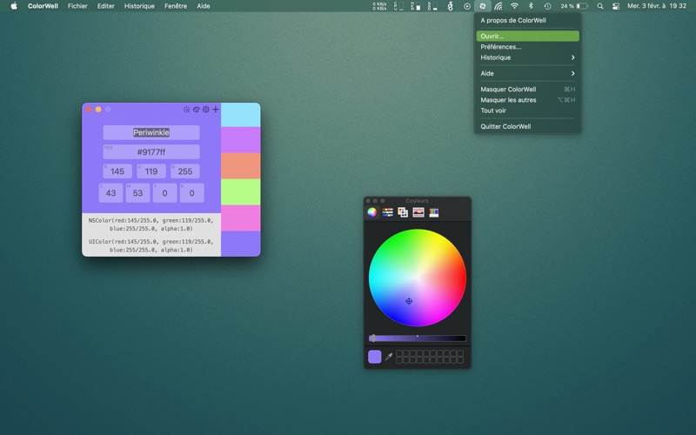Click the R value 145 field
Screen dimensions: 696x435
click(117, 171)
